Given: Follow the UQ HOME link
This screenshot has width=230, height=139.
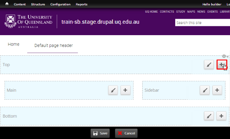Looking at the screenshot, I should click(x=151, y=11).
